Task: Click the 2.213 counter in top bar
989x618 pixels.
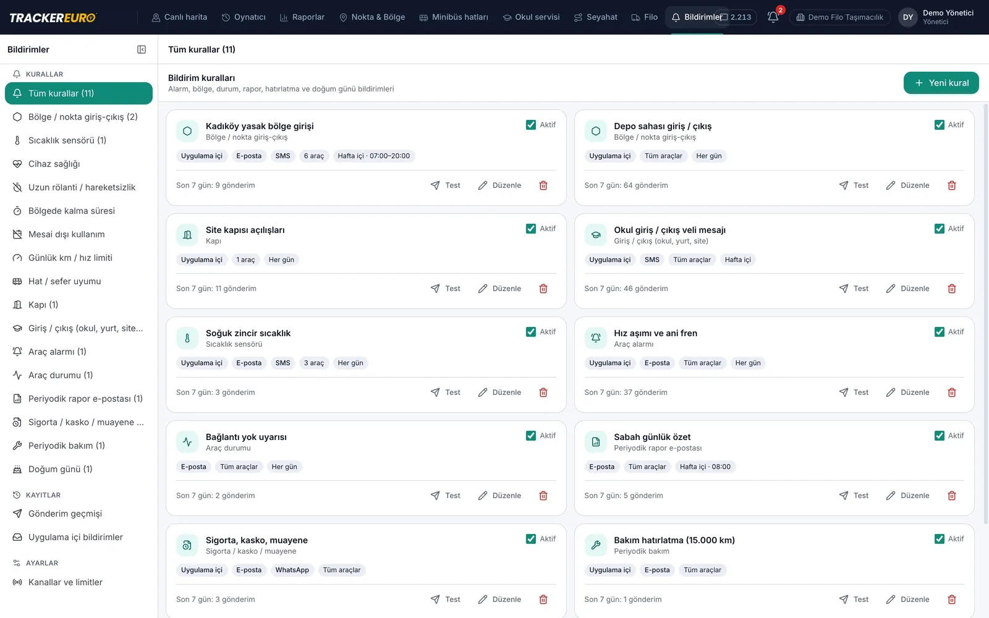Action: [x=736, y=17]
